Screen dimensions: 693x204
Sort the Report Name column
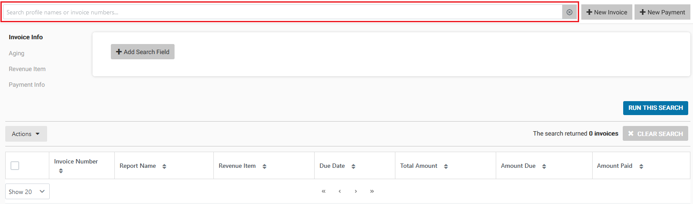pyautogui.click(x=164, y=166)
